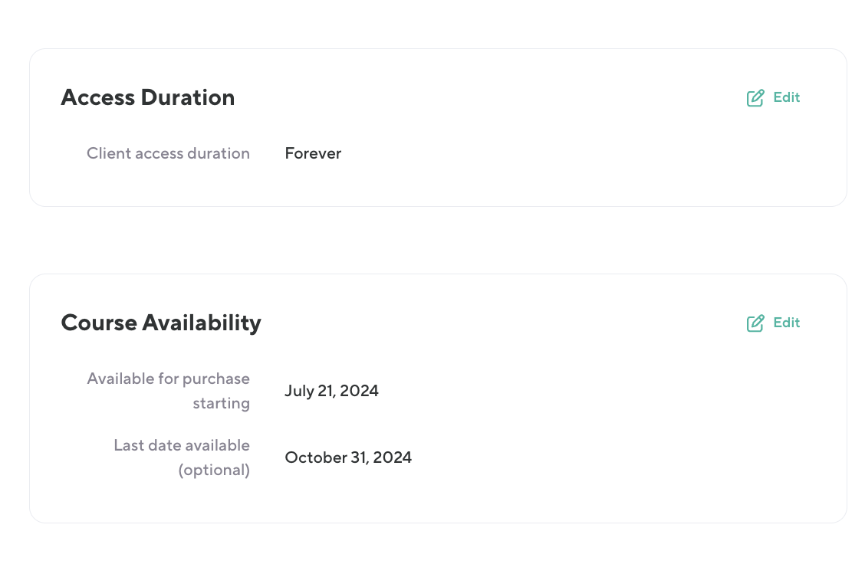Click the Forever access duration value
Image resolution: width=865 pixels, height=564 pixels.
click(x=313, y=153)
